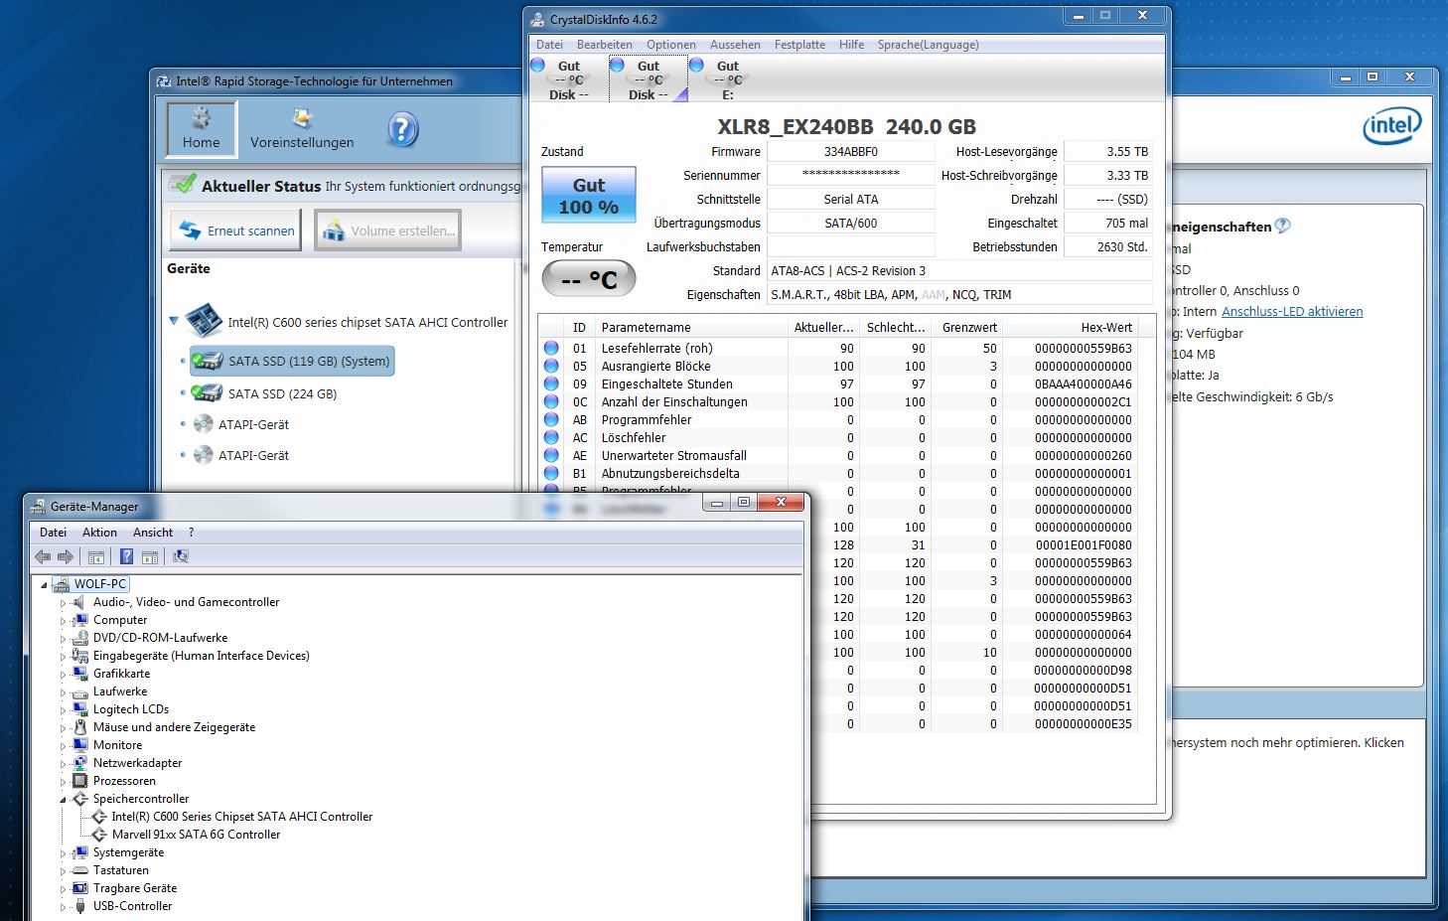Expand the Netzwerkadapter node

coord(63,764)
